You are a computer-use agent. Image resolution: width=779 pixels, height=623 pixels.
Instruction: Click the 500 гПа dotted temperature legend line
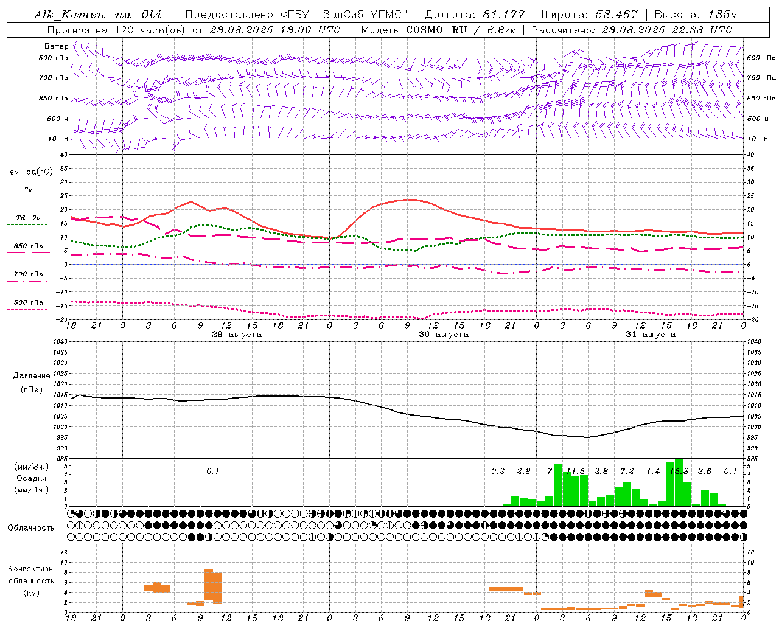27,309
